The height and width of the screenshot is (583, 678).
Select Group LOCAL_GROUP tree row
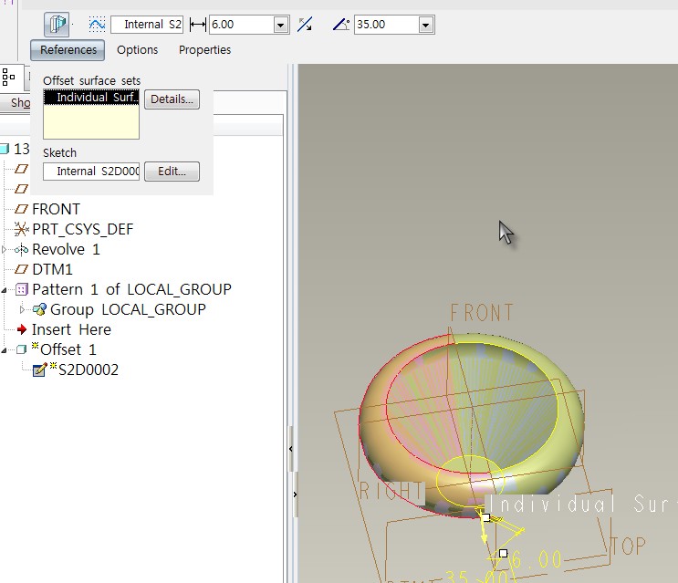point(128,310)
